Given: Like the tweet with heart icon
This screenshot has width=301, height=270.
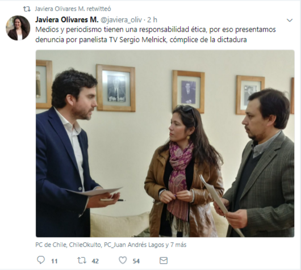Looking at the screenshot, I should click(123, 260).
